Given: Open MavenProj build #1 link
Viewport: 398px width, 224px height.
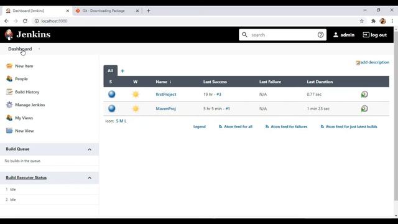Looking at the screenshot, I should [x=228, y=108].
